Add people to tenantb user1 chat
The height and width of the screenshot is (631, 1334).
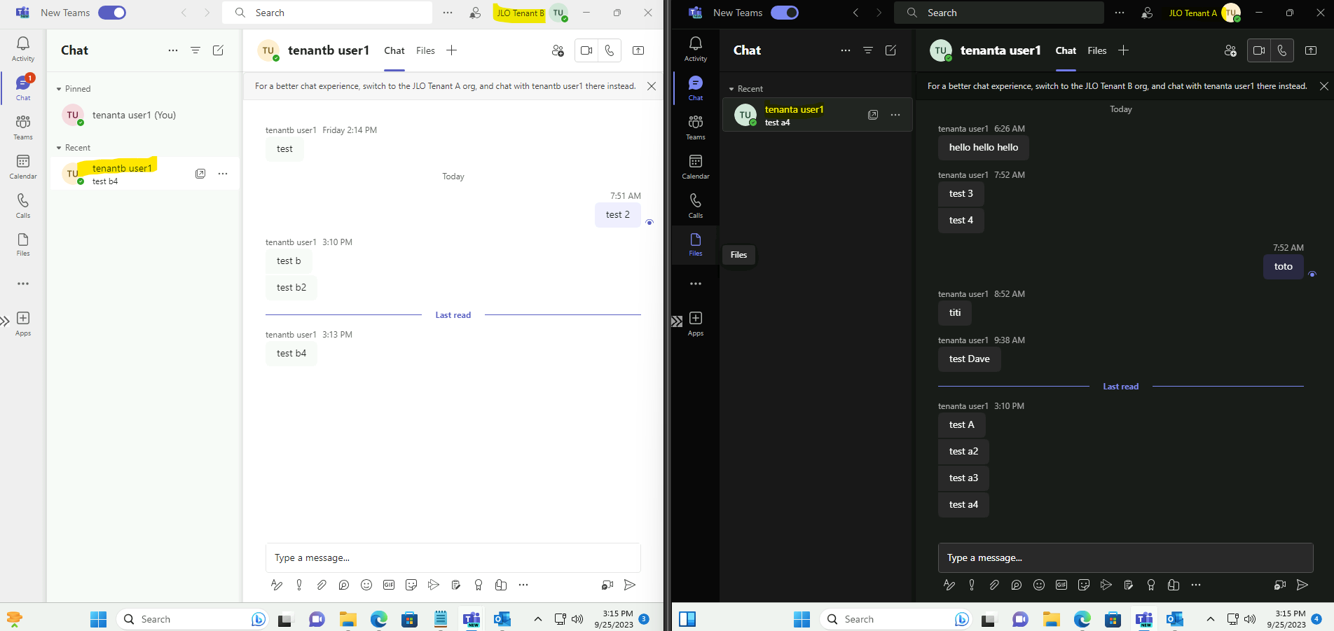(x=558, y=50)
